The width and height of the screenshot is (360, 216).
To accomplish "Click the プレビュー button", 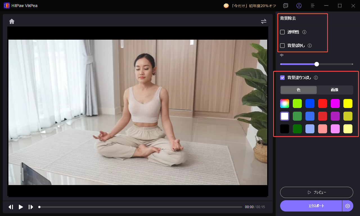I will click(316, 192).
